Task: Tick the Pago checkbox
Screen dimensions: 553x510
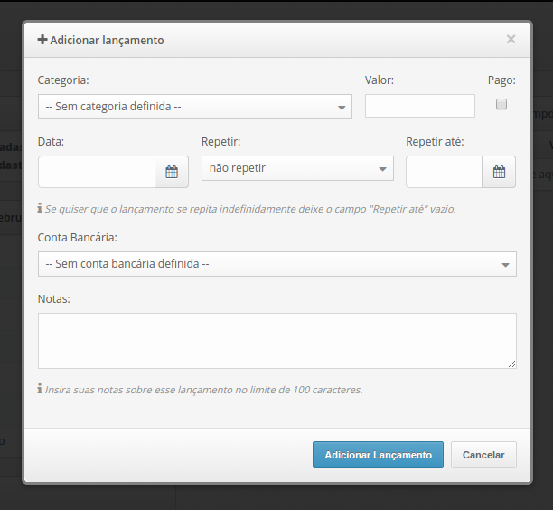Action: (x=501, y=104)
